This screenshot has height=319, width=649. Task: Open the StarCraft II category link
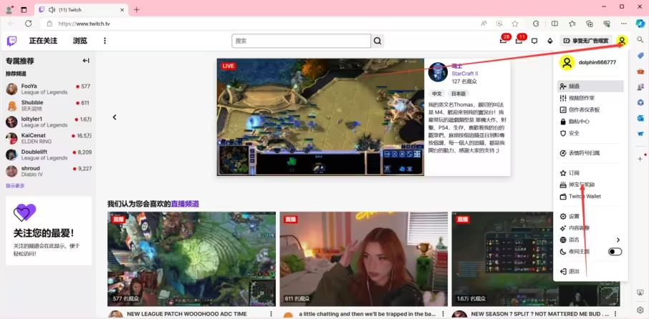[465, 74]
